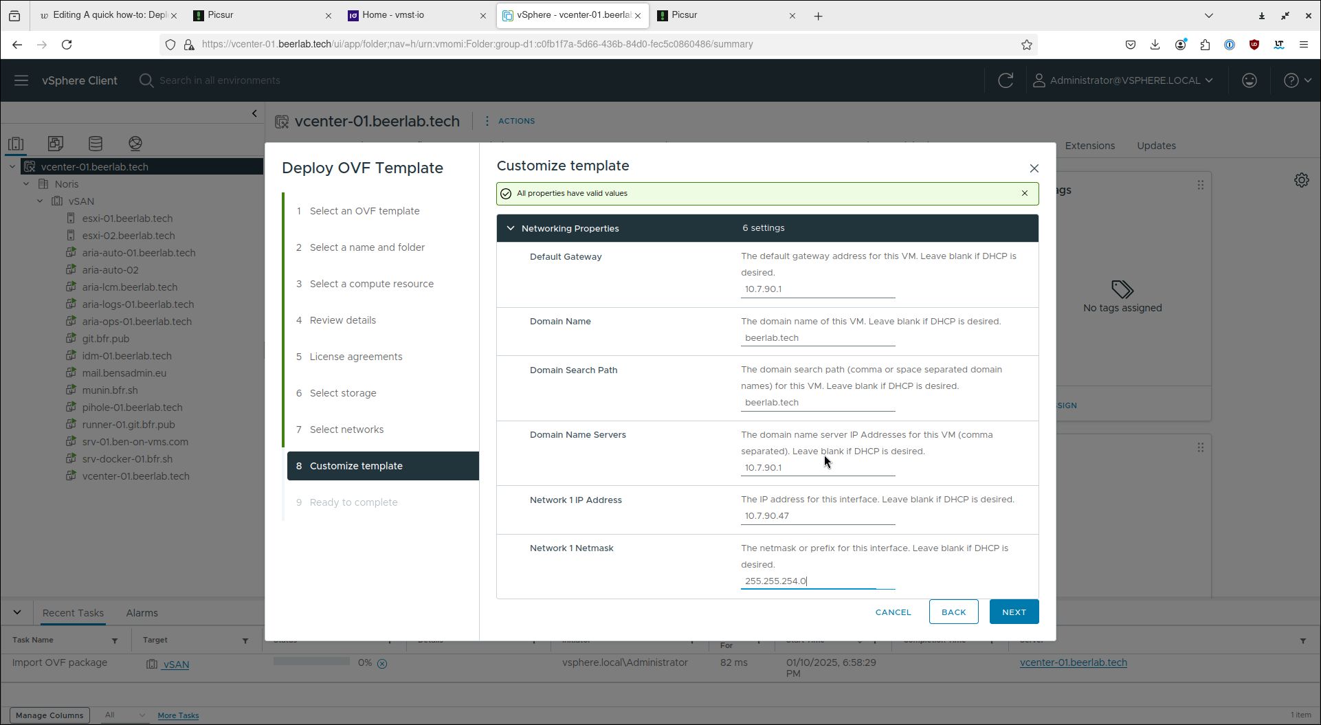
Task: Dismiss the valid values green banner
Action: [1024, 193]
